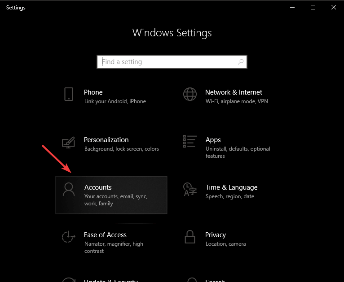
Task: Open the Network & Internet globe icon
Action: [x=190, y=94]
